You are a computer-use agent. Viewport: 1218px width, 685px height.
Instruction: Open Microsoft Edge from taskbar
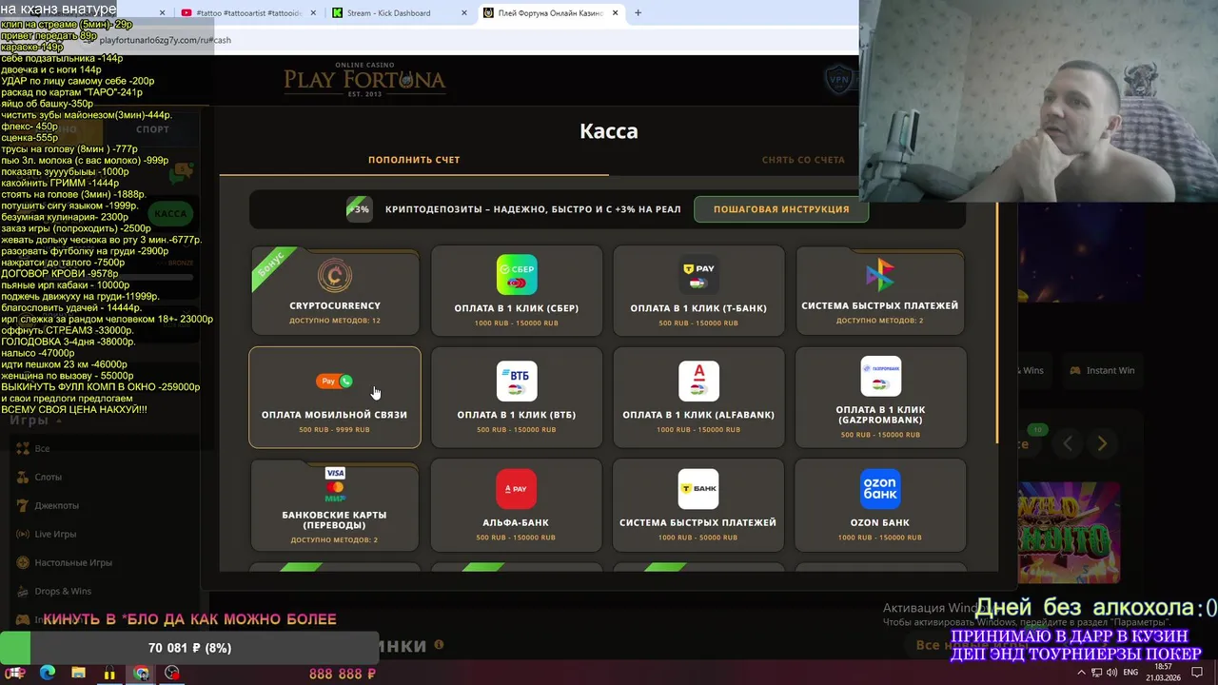coord(47,673)
